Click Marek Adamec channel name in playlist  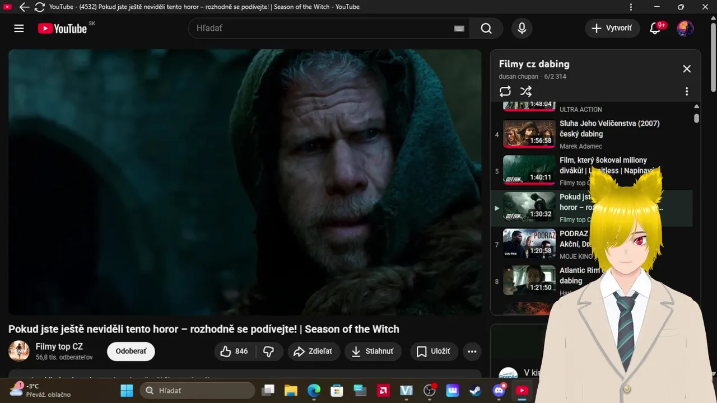(581, 146)
